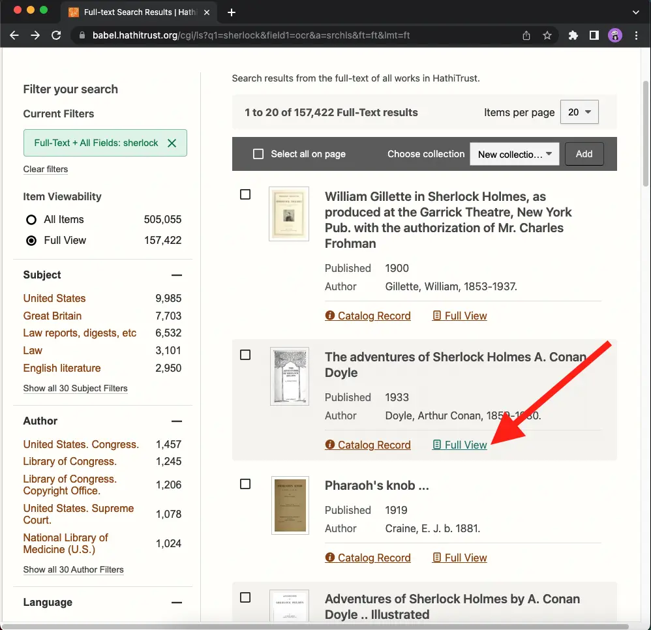Screen dimensions: 651x630
Task: Click the Add button for collection
Action: (584, 154)
